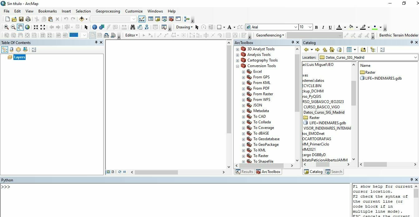Toggle Italic text formatting
This screenshot has height=217, width=419.
click(x=323, y=27)
